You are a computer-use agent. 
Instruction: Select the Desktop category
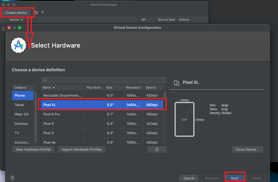(x=23, y=123)
